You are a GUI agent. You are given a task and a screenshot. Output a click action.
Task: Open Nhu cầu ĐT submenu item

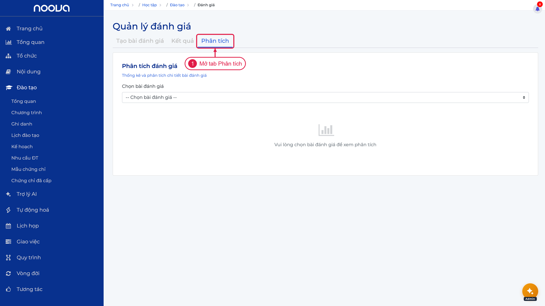pos(25,158)
